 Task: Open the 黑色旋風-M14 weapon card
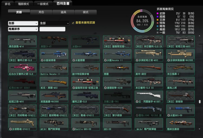click(22, 42)
